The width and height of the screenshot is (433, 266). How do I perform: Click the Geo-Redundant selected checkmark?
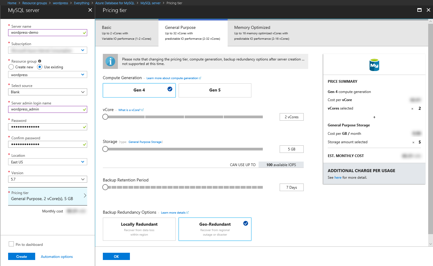pyautogui.click(x=246, y=223)
